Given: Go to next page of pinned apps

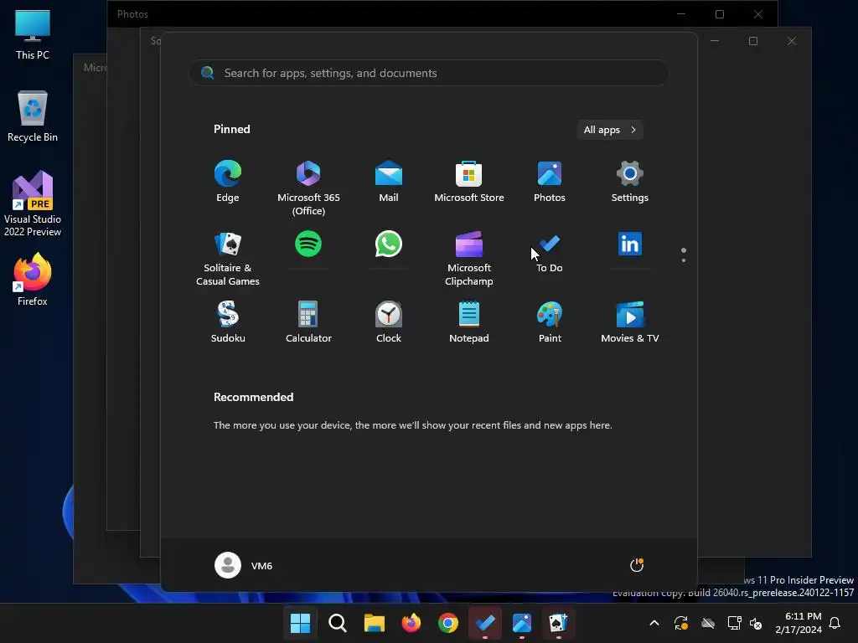Looking at the screenshot, I should [684, 260].
